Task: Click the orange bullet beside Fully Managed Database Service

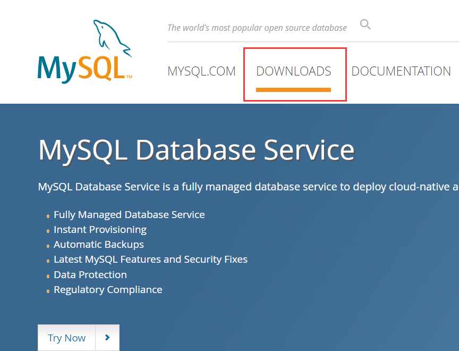Action: (x=49, y=216)
